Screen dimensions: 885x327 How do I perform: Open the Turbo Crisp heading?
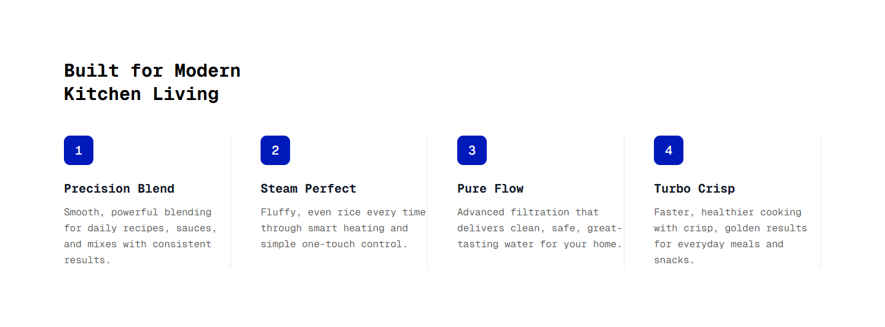pos(694,188)
